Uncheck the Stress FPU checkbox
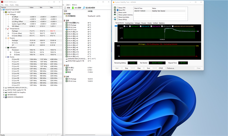 coord(117,10)
